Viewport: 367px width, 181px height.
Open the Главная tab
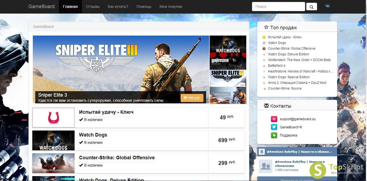[70, 7]
